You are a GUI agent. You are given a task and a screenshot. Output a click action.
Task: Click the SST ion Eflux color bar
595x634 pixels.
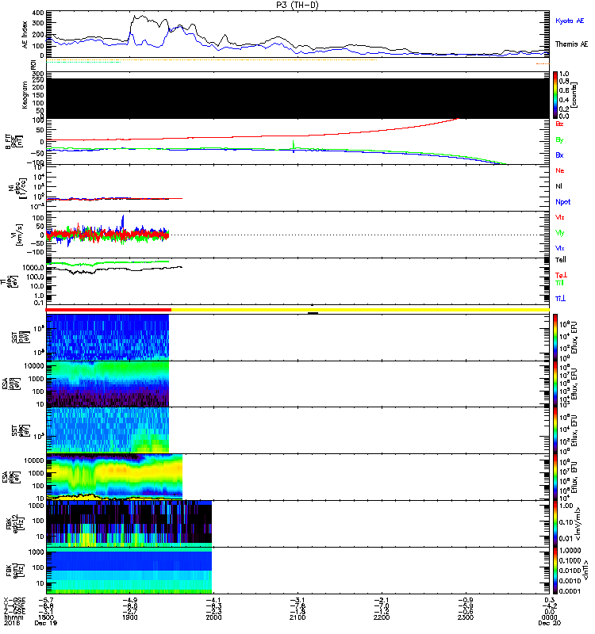(x=555, y=338)
